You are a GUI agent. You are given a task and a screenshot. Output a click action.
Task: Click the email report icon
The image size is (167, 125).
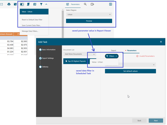15,4
